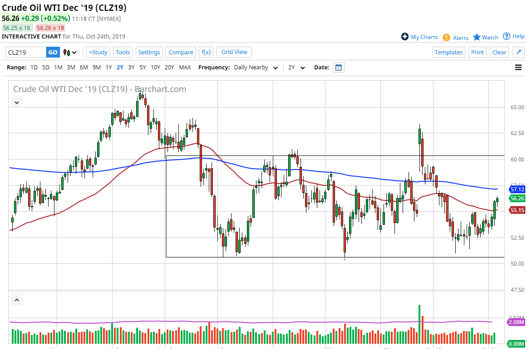
Task: Open the hamburger menu icon
Action: (518, 68)
